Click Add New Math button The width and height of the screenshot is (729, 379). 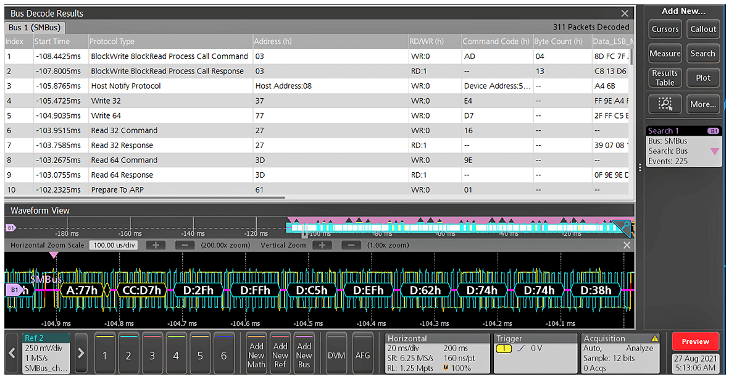[x=256, y=353]
